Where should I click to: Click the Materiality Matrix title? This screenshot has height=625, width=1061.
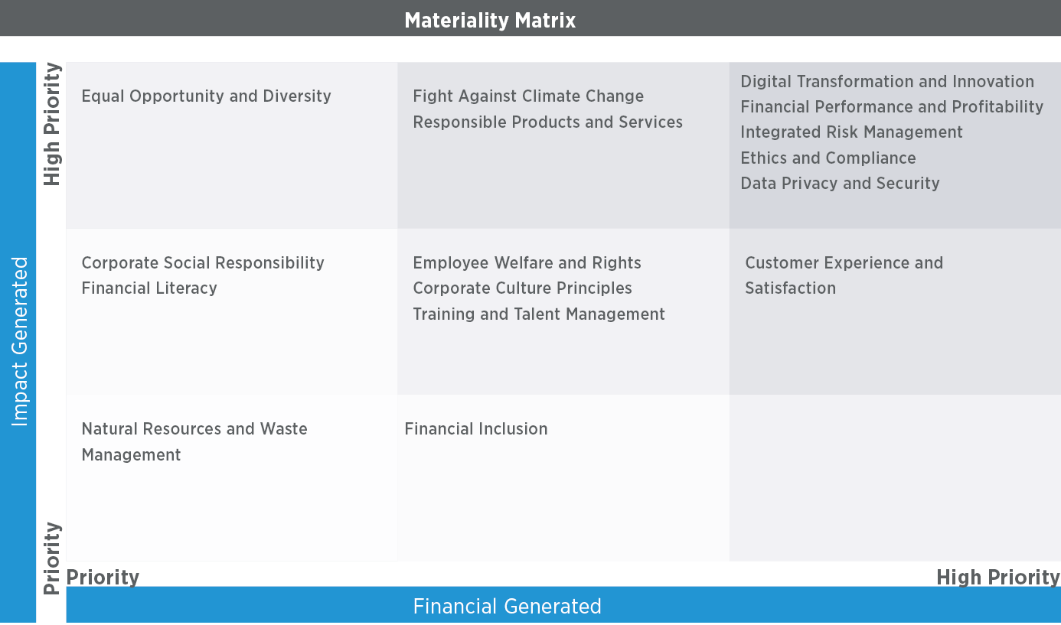pyautogui.click(x=490, y=20)
